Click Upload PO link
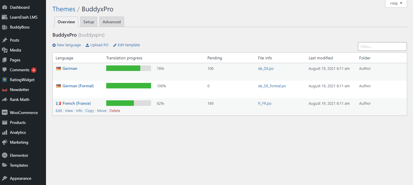 pos(97,45)
